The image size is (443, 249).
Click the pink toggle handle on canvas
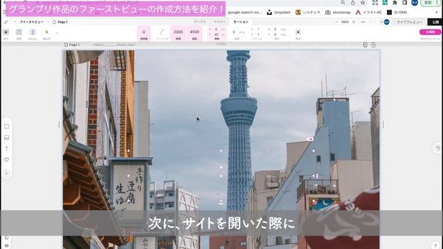coord(310,139)
